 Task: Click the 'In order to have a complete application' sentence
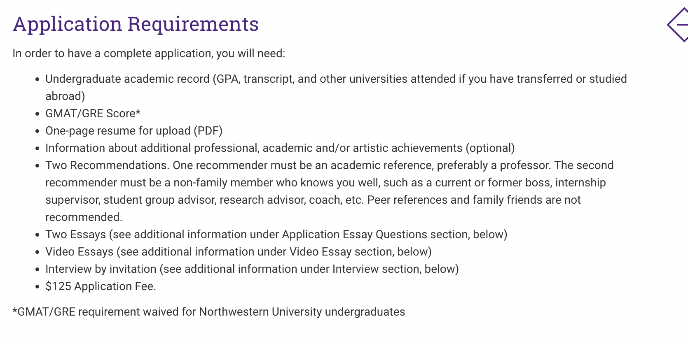[x=149, y=53]
